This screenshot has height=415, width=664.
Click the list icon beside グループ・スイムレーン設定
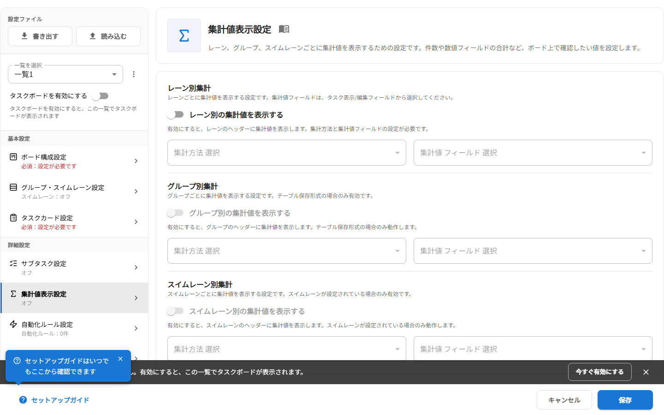pos(13,187)
